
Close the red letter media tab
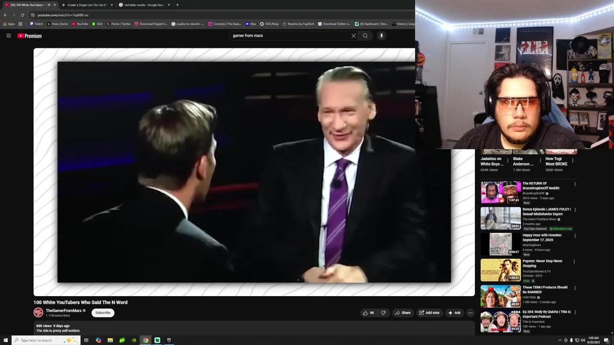tap(169, 5)
